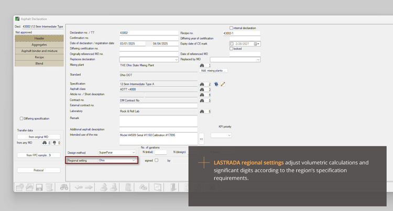The height and width of the screenshot is (211, 393).
Task: Click the declaration date field 03/01/2025
Action: [133, 43]
